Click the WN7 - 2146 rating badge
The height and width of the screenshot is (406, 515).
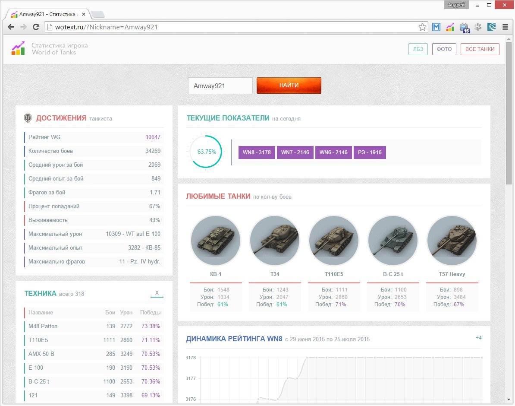(x=295, y=152)
